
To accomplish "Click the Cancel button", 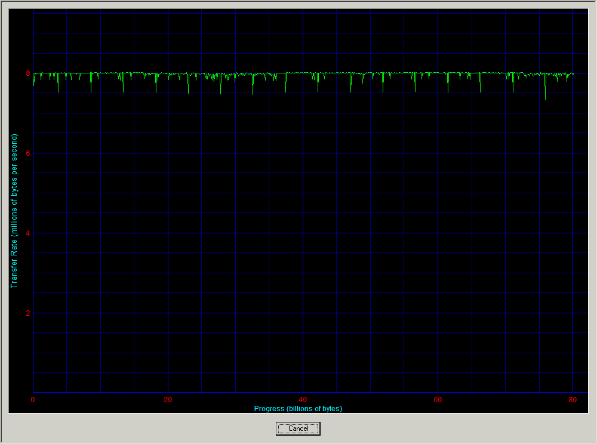I will tap(298, 428).
